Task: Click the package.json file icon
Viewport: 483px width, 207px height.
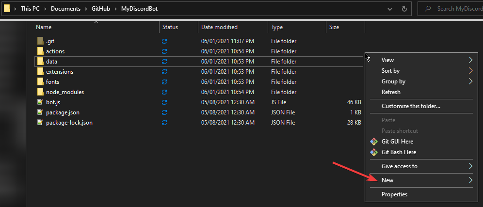Action: pos(40,112)
